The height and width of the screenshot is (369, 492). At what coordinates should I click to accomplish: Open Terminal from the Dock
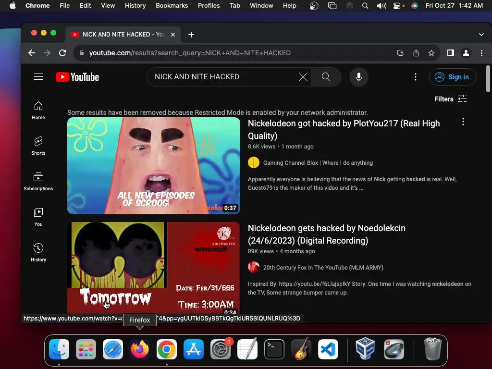(274, 349)
